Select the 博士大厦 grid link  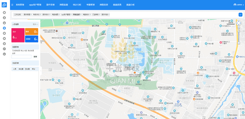24,51
